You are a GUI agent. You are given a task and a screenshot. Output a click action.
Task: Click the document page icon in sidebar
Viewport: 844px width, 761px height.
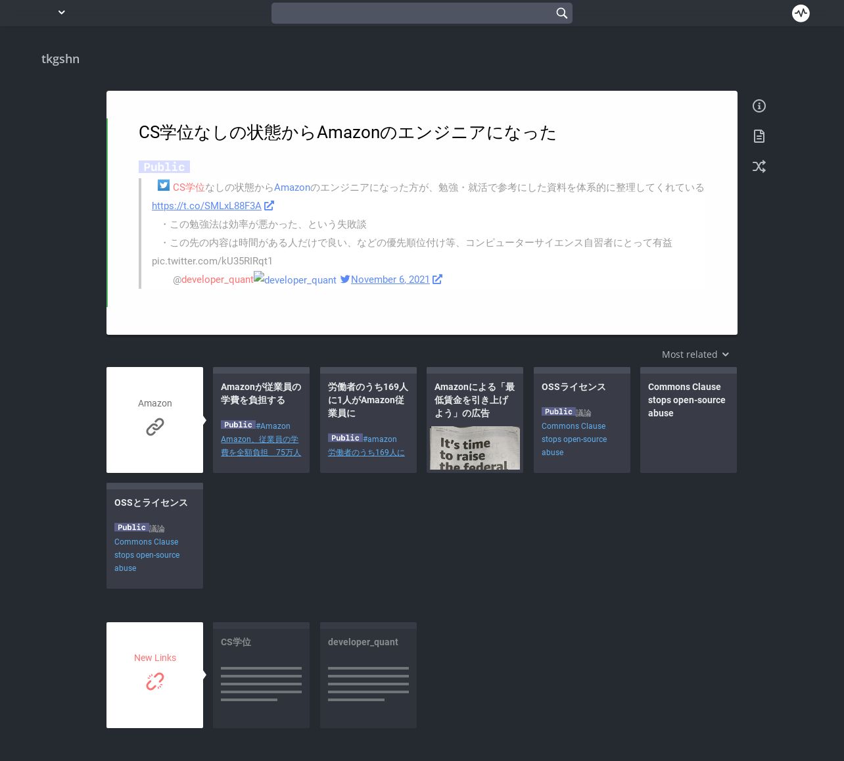point(759,136)
